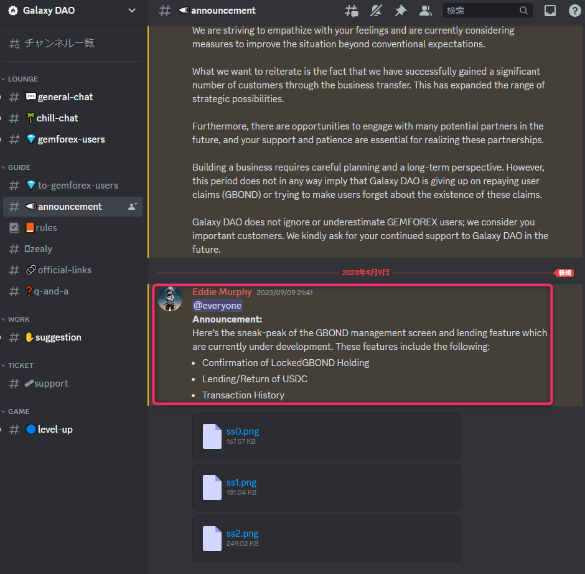Viewport: 585px width, 574px height.
Task: Open the ss2.png attachment link
Action: [x=242, y=533]
